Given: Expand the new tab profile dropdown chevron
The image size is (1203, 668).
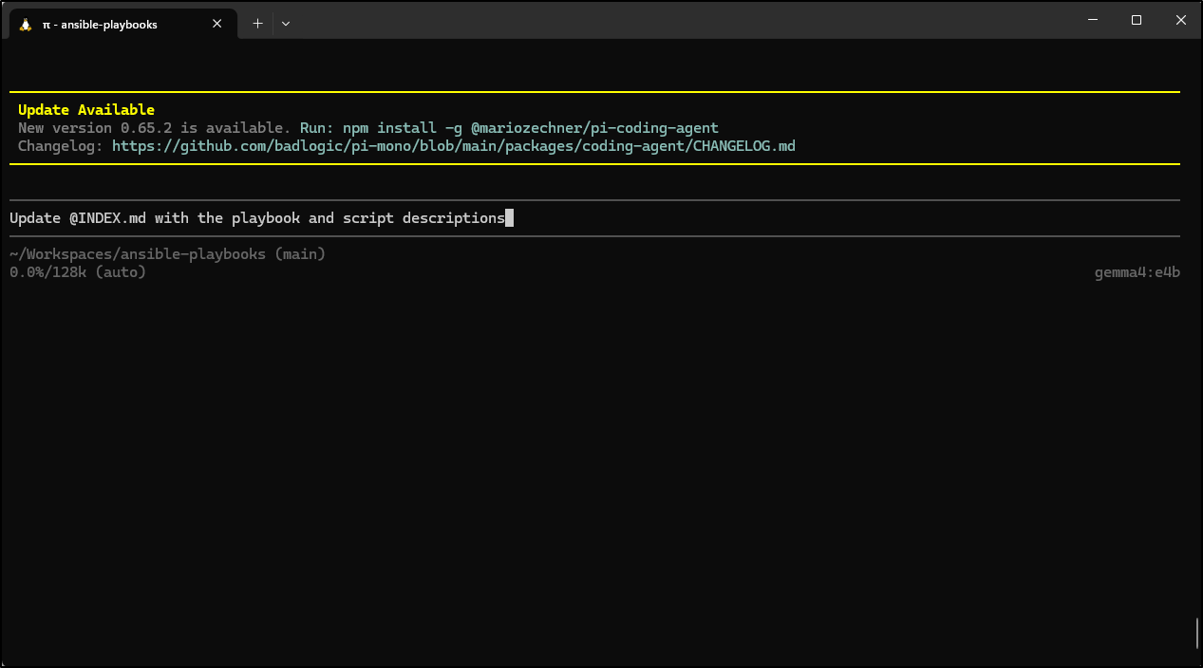Looking at the screenshot, I should (286, 24).
